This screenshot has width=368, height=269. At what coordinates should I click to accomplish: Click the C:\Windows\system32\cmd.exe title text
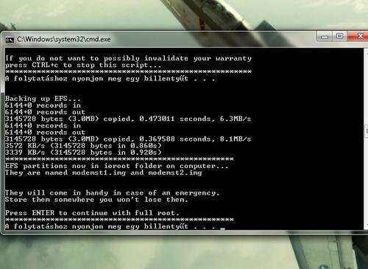pyautogui.click(x=64, y=39)
